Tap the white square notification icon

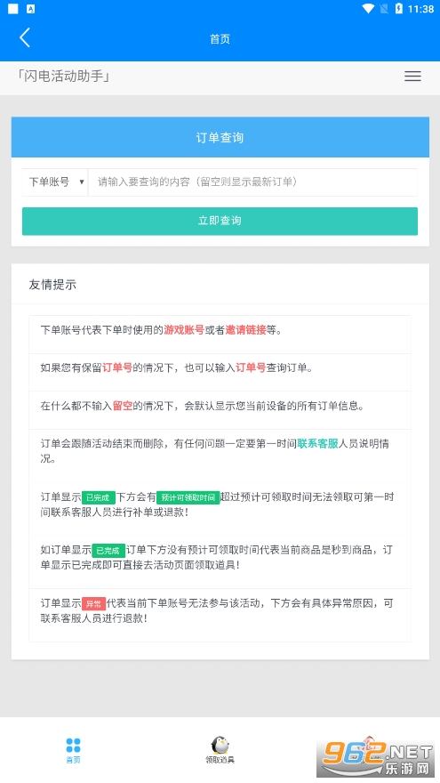[13, 9]
